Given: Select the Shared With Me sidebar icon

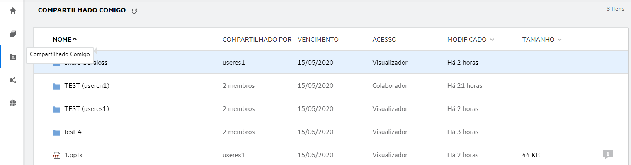Looking at the screenshot, I should pyautogui.click(x=12, y=57).
